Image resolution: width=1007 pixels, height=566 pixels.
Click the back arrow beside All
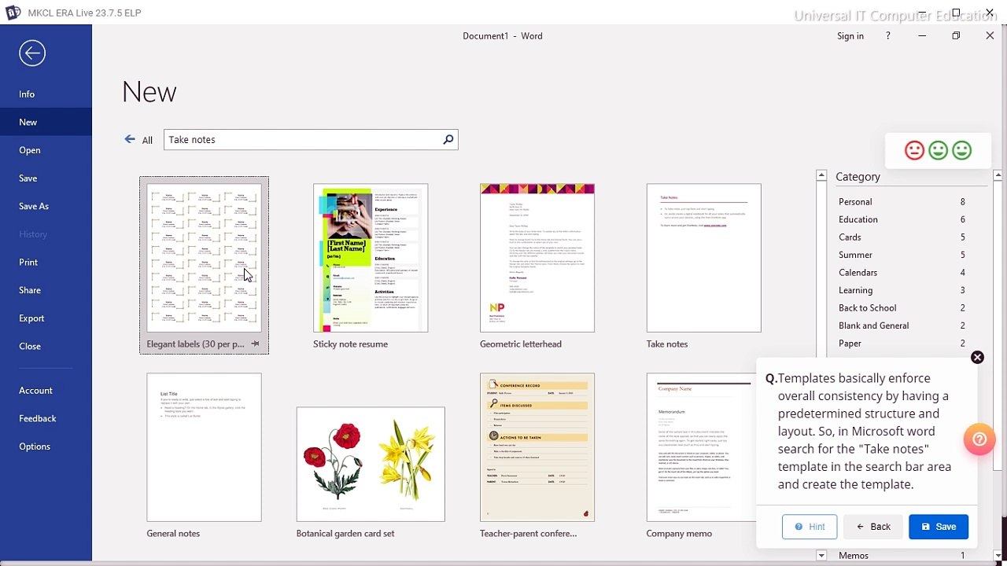(x=130, y=139)
